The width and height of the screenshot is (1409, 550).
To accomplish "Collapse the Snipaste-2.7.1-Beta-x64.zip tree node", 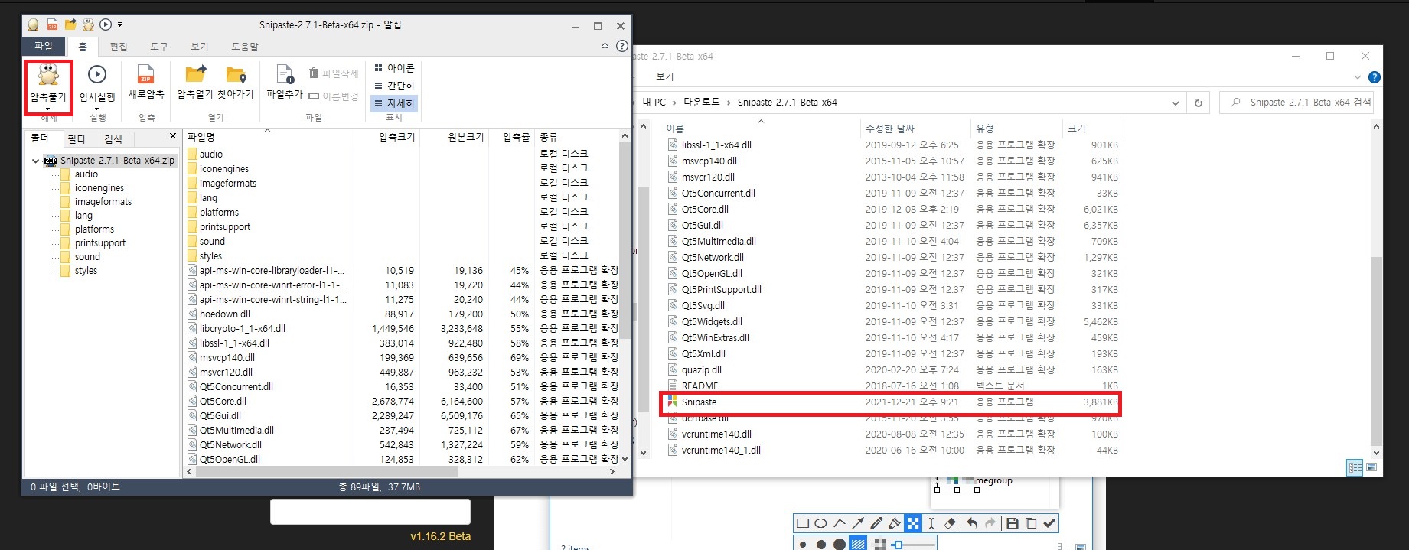I will pyautogui.click(x=36, y=161).
